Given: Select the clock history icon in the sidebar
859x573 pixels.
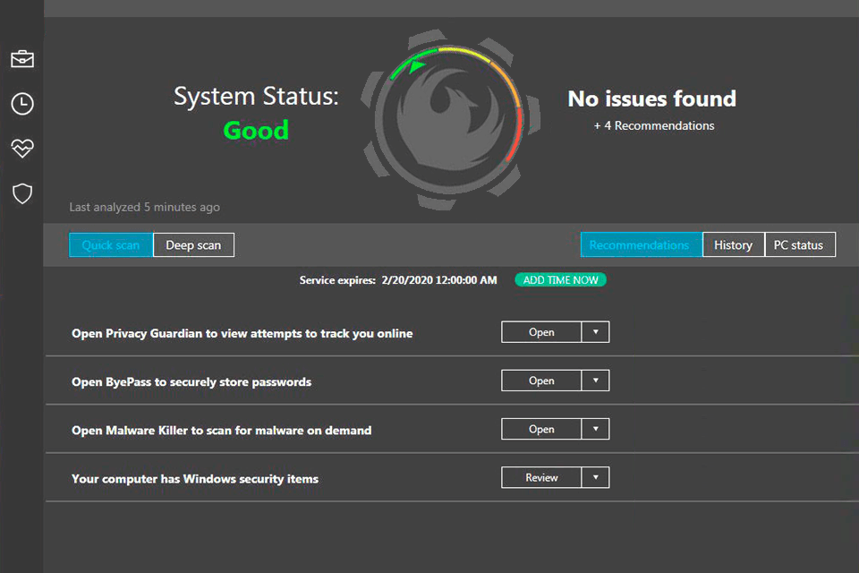Looking at the screenshot, I should [22, 104].
